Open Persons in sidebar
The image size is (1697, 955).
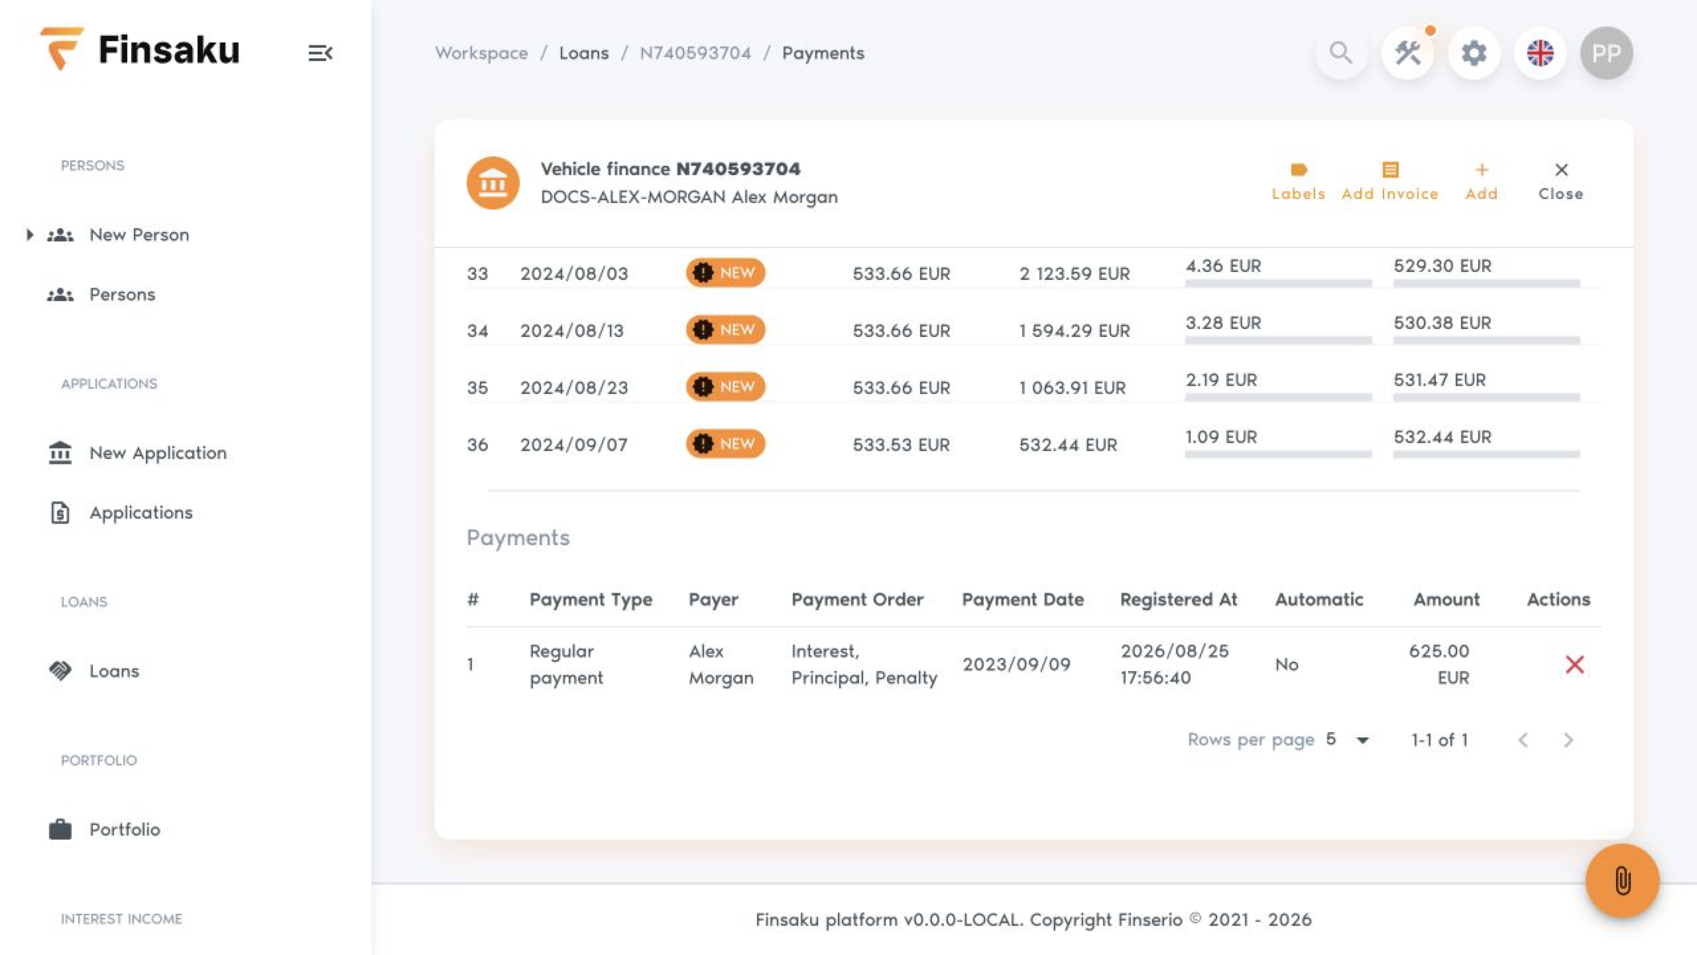click(122, 294)
